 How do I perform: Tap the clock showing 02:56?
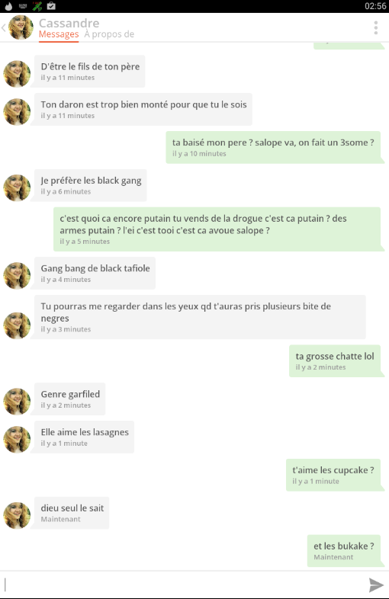375,6
